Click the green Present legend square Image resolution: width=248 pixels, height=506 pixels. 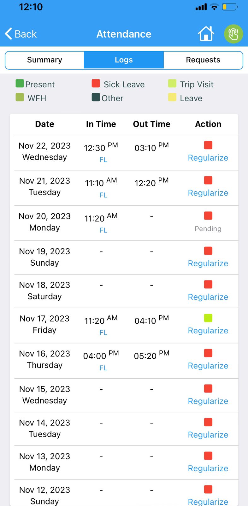click(20, 83)
